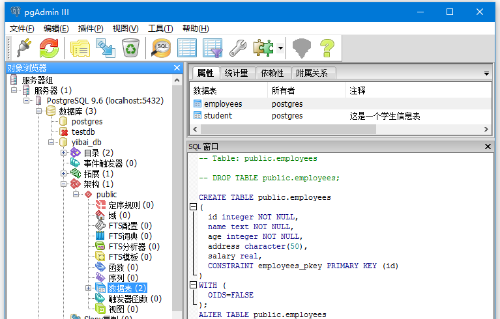Select 事件触发器 (0) tree item
Image resolution: width=500 pixels, height=319 pixels.
coord(110,163)
